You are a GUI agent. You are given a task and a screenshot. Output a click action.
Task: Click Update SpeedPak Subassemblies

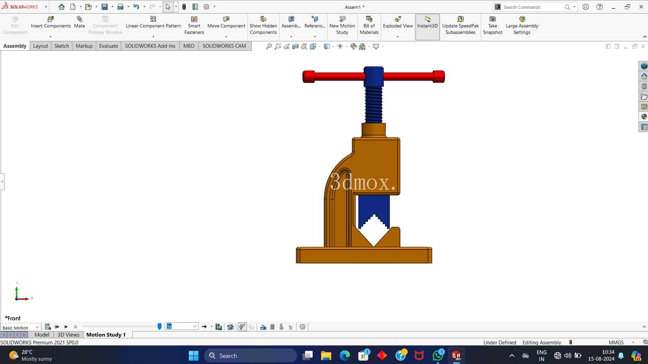[461, 25]
